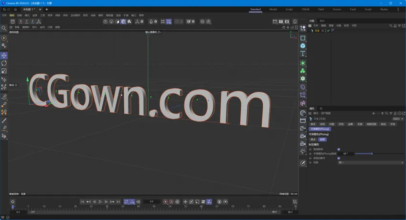Click the record active objects button
The image size is (406, 220).
[x=165, y=202]
